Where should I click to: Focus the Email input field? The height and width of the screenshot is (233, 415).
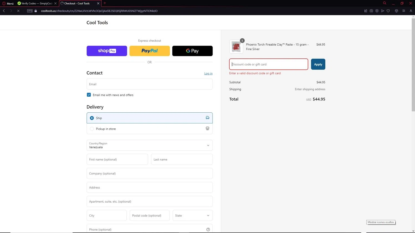pyautogui.click(x=150, y=84)
